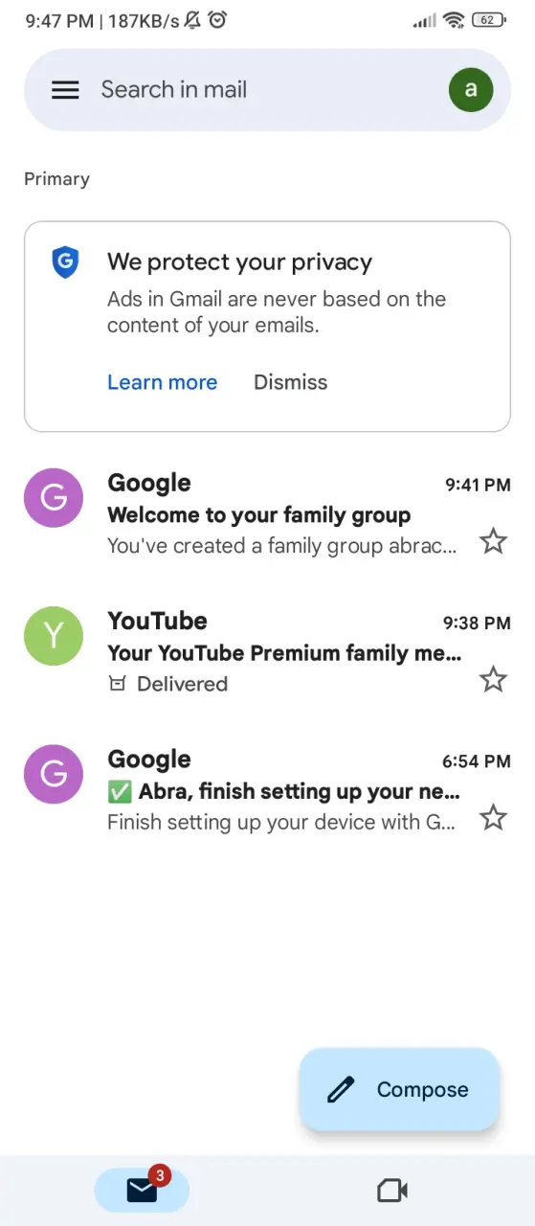535x1226 pixels.
Task: Star the Welcome to your family group email
Action: [493, 542]
